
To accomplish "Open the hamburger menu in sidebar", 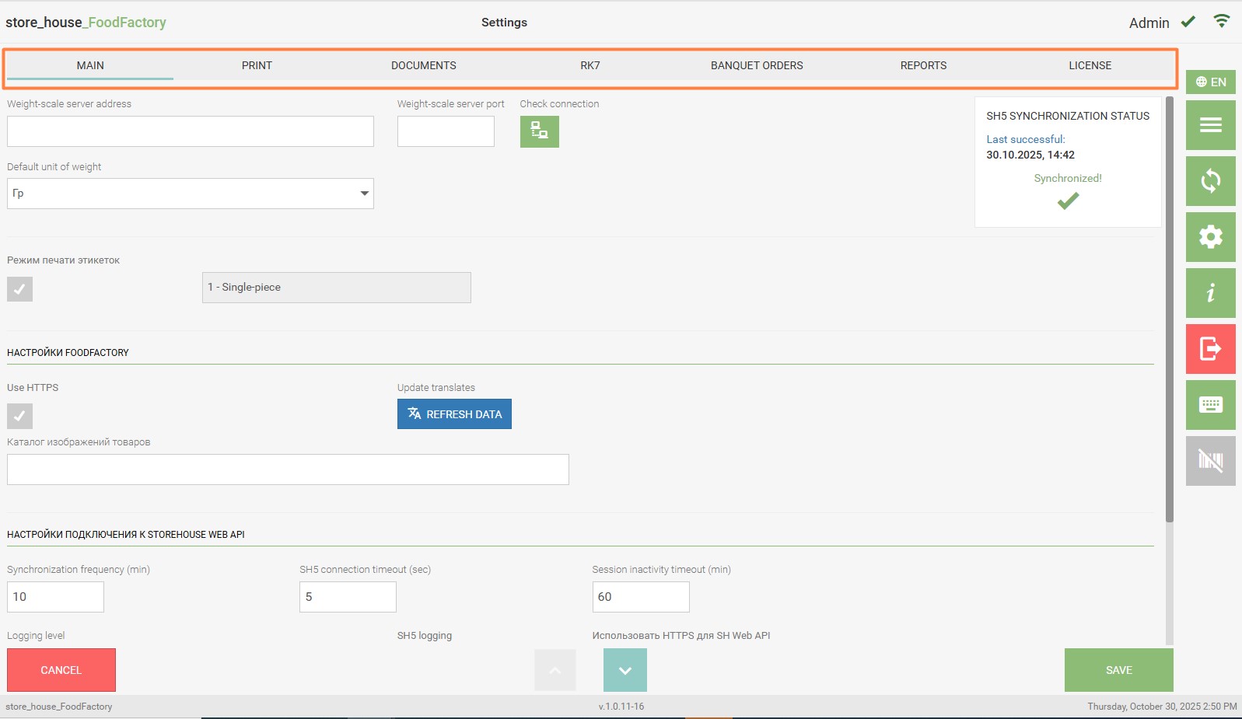I will pos(1210,125).
